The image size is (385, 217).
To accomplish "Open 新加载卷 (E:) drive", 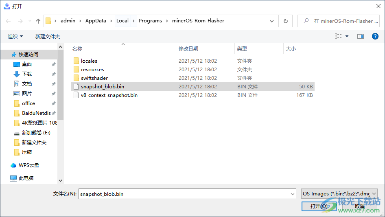I will [36, 133].
